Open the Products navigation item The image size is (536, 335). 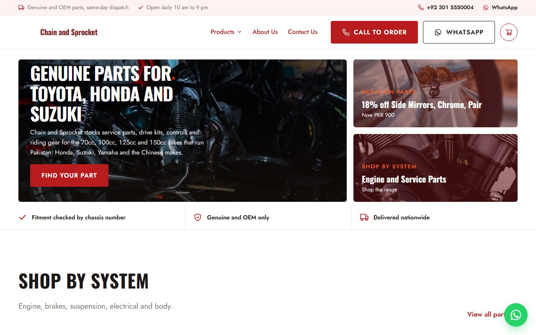[x=226, y=32]
